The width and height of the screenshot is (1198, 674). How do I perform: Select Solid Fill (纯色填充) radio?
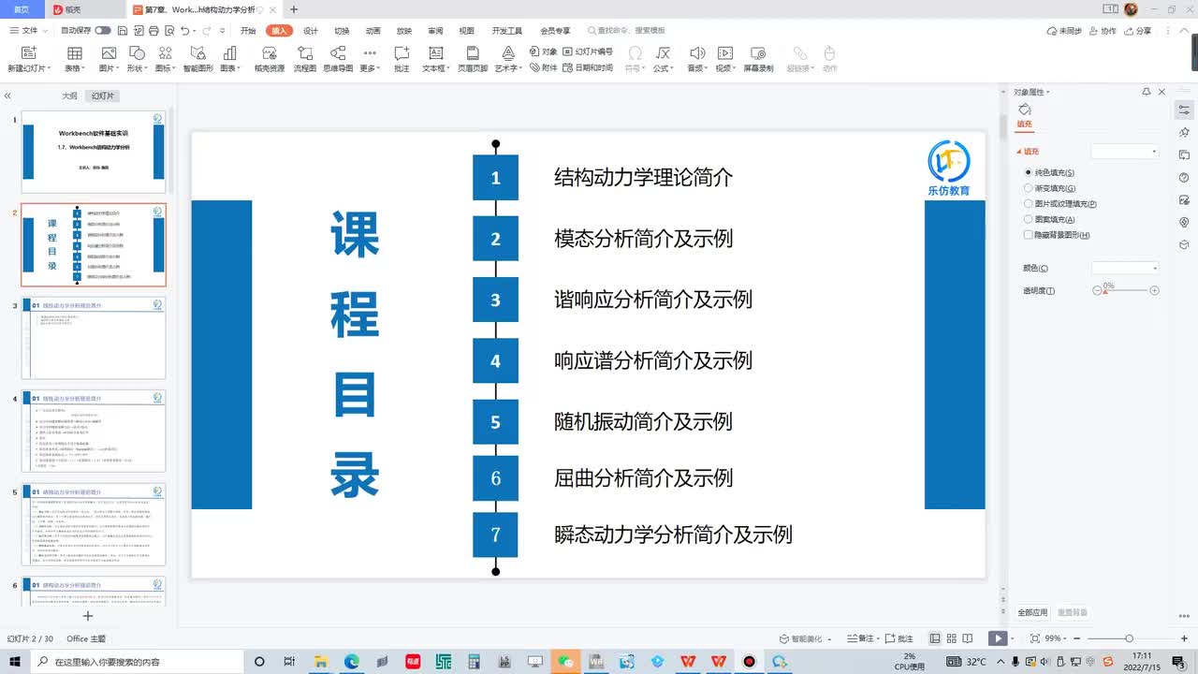[x=1029, y=172]
